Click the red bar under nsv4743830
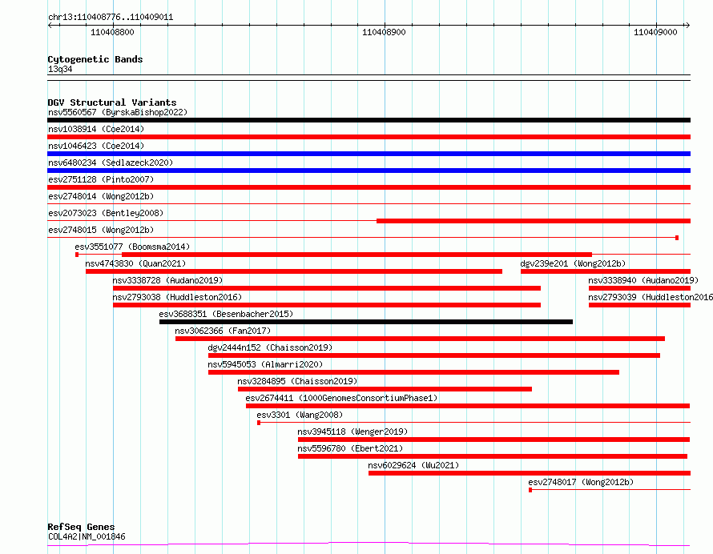Viewport: 713px width, 554px height. click(x=294, y=271)
